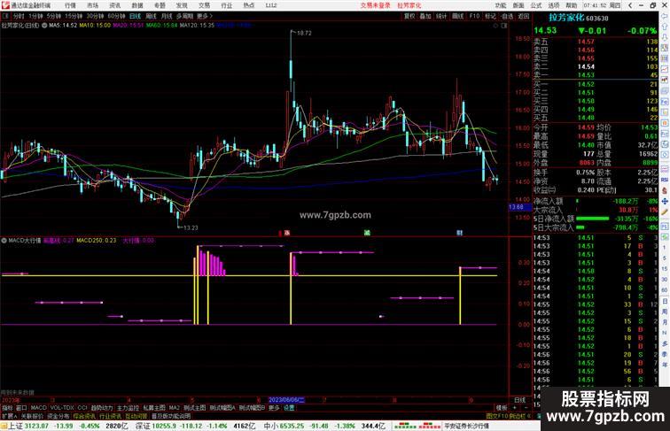Click the sidebar RSI indicator icon
This screenshot has width=670, height=431.
point(665,180)
